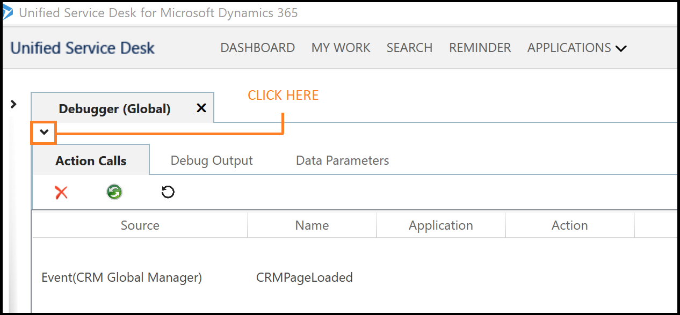Select the Action Calls tab

(90, 160)
